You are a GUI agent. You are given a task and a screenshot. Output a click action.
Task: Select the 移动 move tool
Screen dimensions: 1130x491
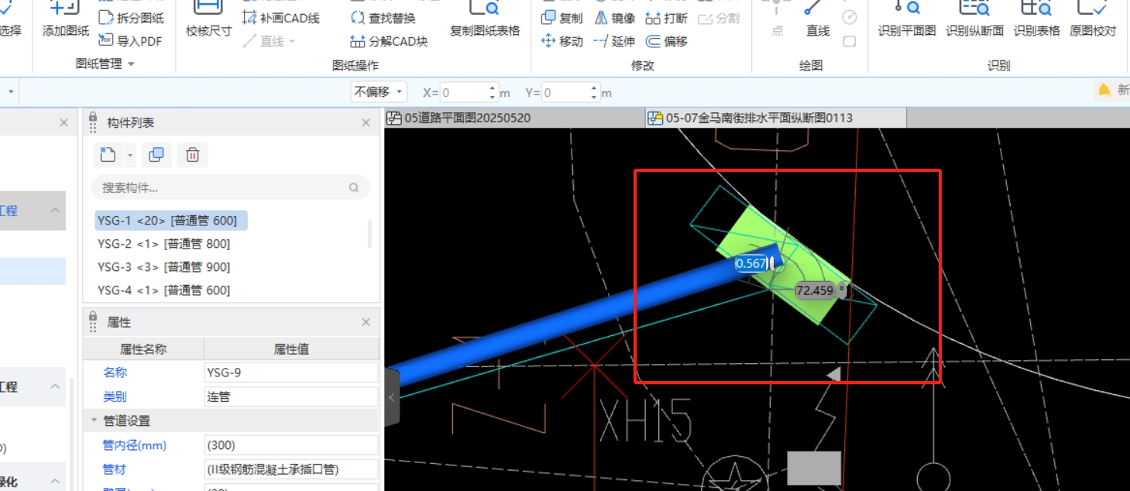[562, 41]
